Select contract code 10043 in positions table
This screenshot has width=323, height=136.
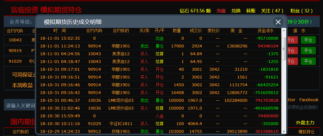15,40
